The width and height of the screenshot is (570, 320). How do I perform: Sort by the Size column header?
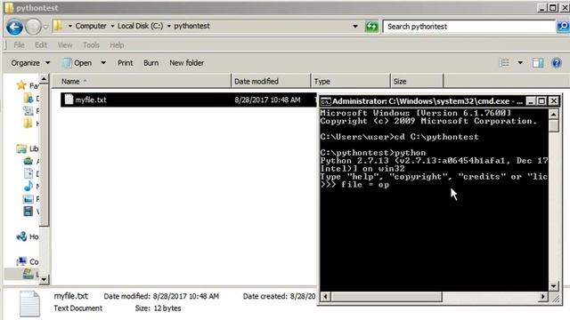point(417,81)
